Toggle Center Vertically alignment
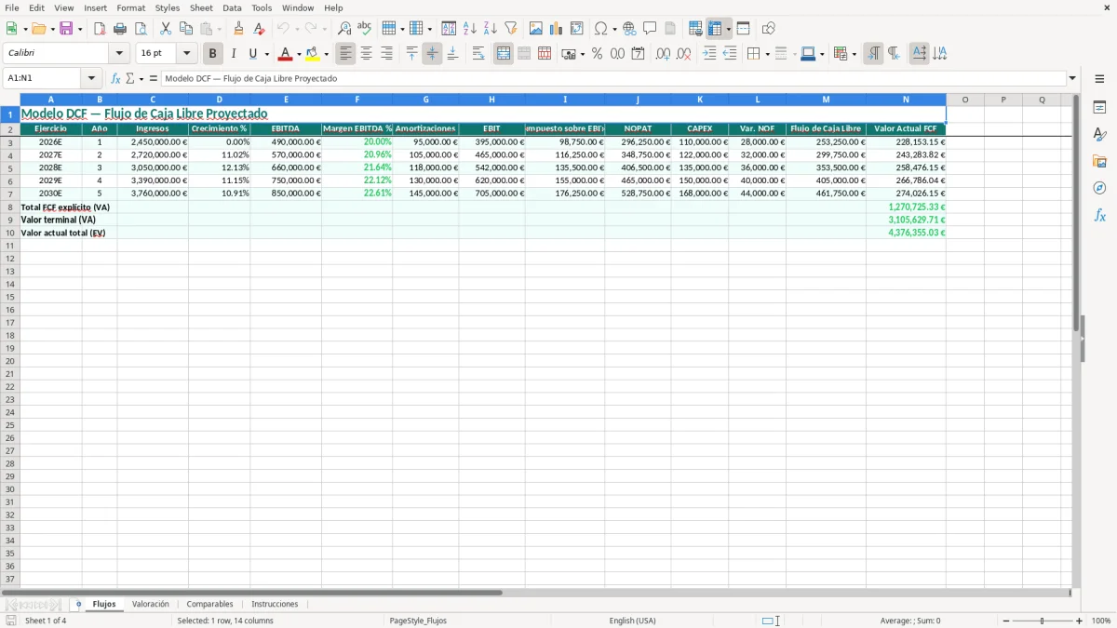 point(433,54)
